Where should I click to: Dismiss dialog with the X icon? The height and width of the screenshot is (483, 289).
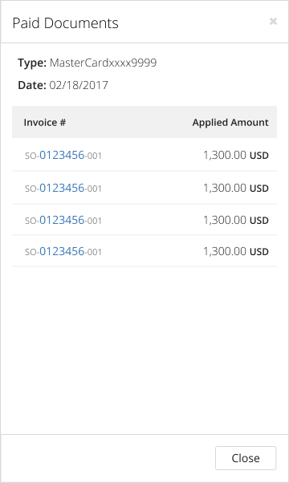click(x=273, y=21)
